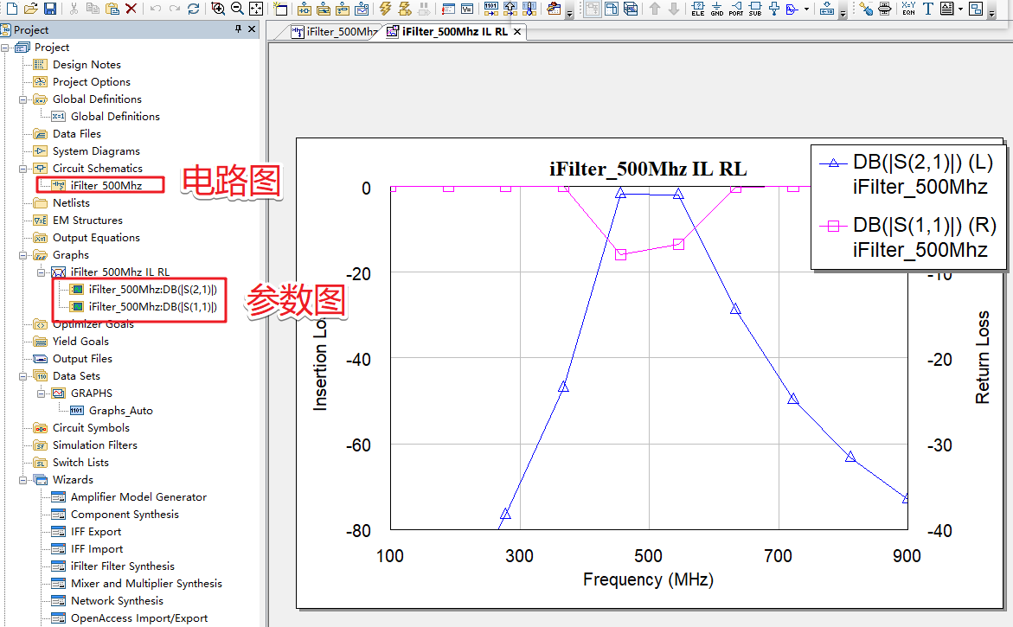Collapse the Graphs tree node

coord(23,255)
